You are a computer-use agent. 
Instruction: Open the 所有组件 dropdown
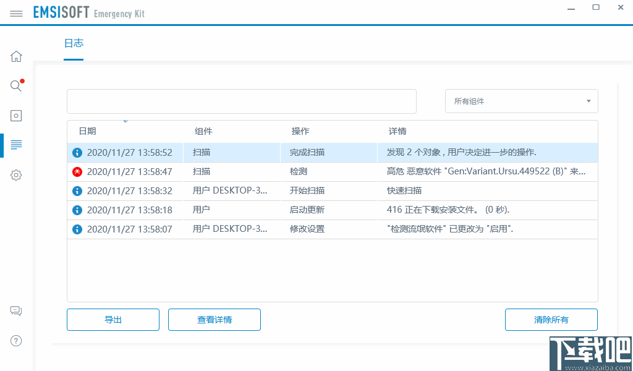click(521, 101)
